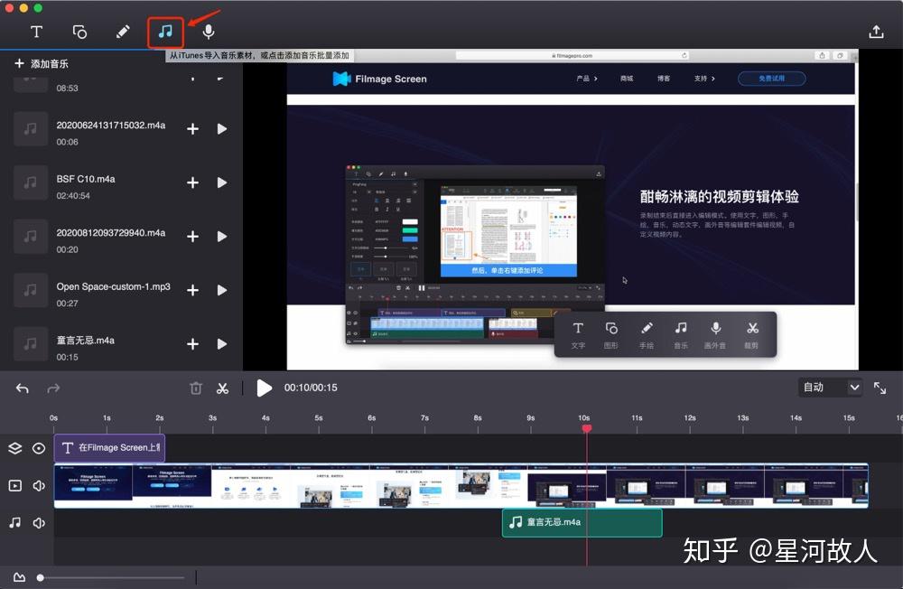Delete selected clip with trash icon
903x589 pixels.
pos(196,388)
